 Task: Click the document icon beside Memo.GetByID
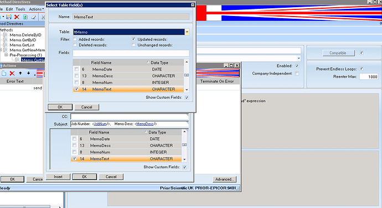6,40
